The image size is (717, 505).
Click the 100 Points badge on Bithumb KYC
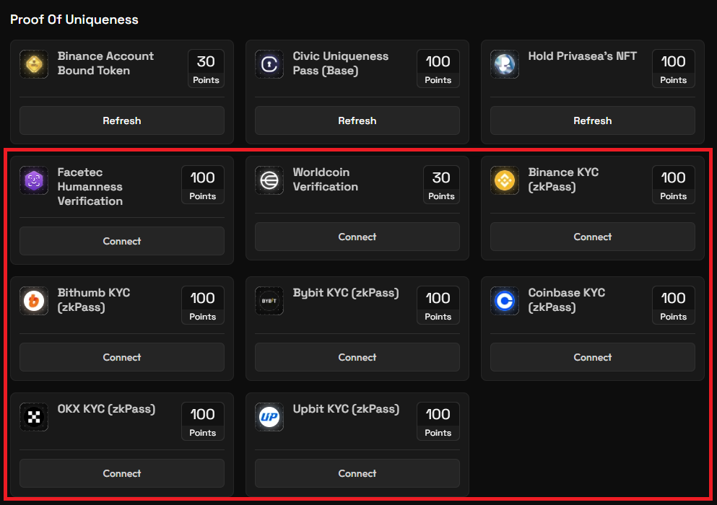[x=203, y=305]
